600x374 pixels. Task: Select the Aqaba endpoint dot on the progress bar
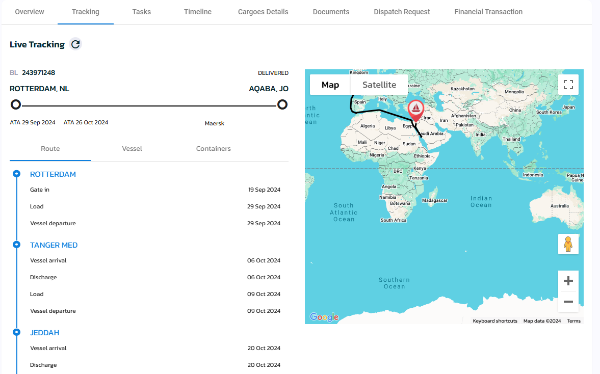click(x=282, y=104)
